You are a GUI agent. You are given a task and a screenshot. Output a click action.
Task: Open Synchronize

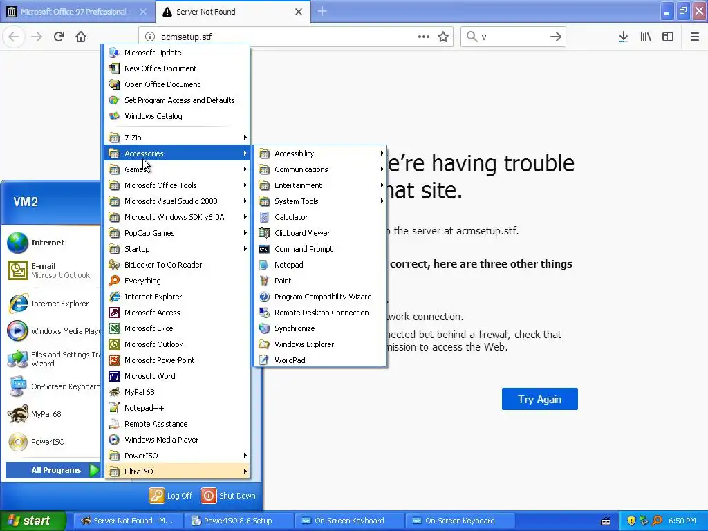[x=320, y=328]
